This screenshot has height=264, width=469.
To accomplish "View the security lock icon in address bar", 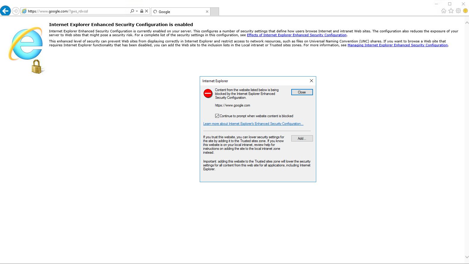I will click(142, 11).
